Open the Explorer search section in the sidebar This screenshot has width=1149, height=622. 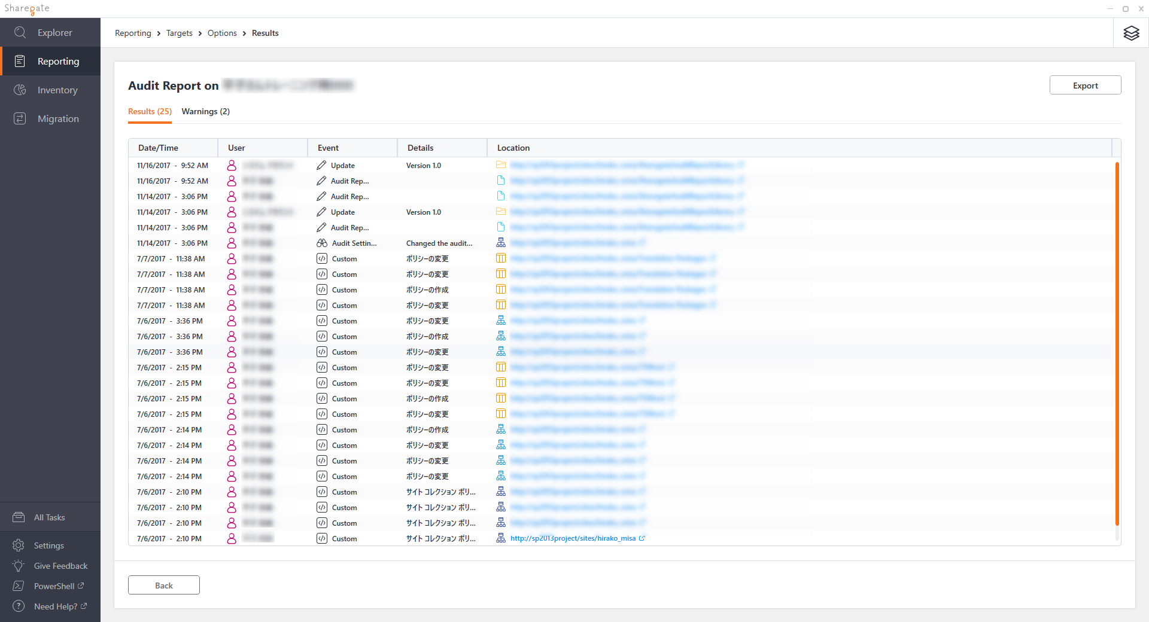click(x=20, y=32)
